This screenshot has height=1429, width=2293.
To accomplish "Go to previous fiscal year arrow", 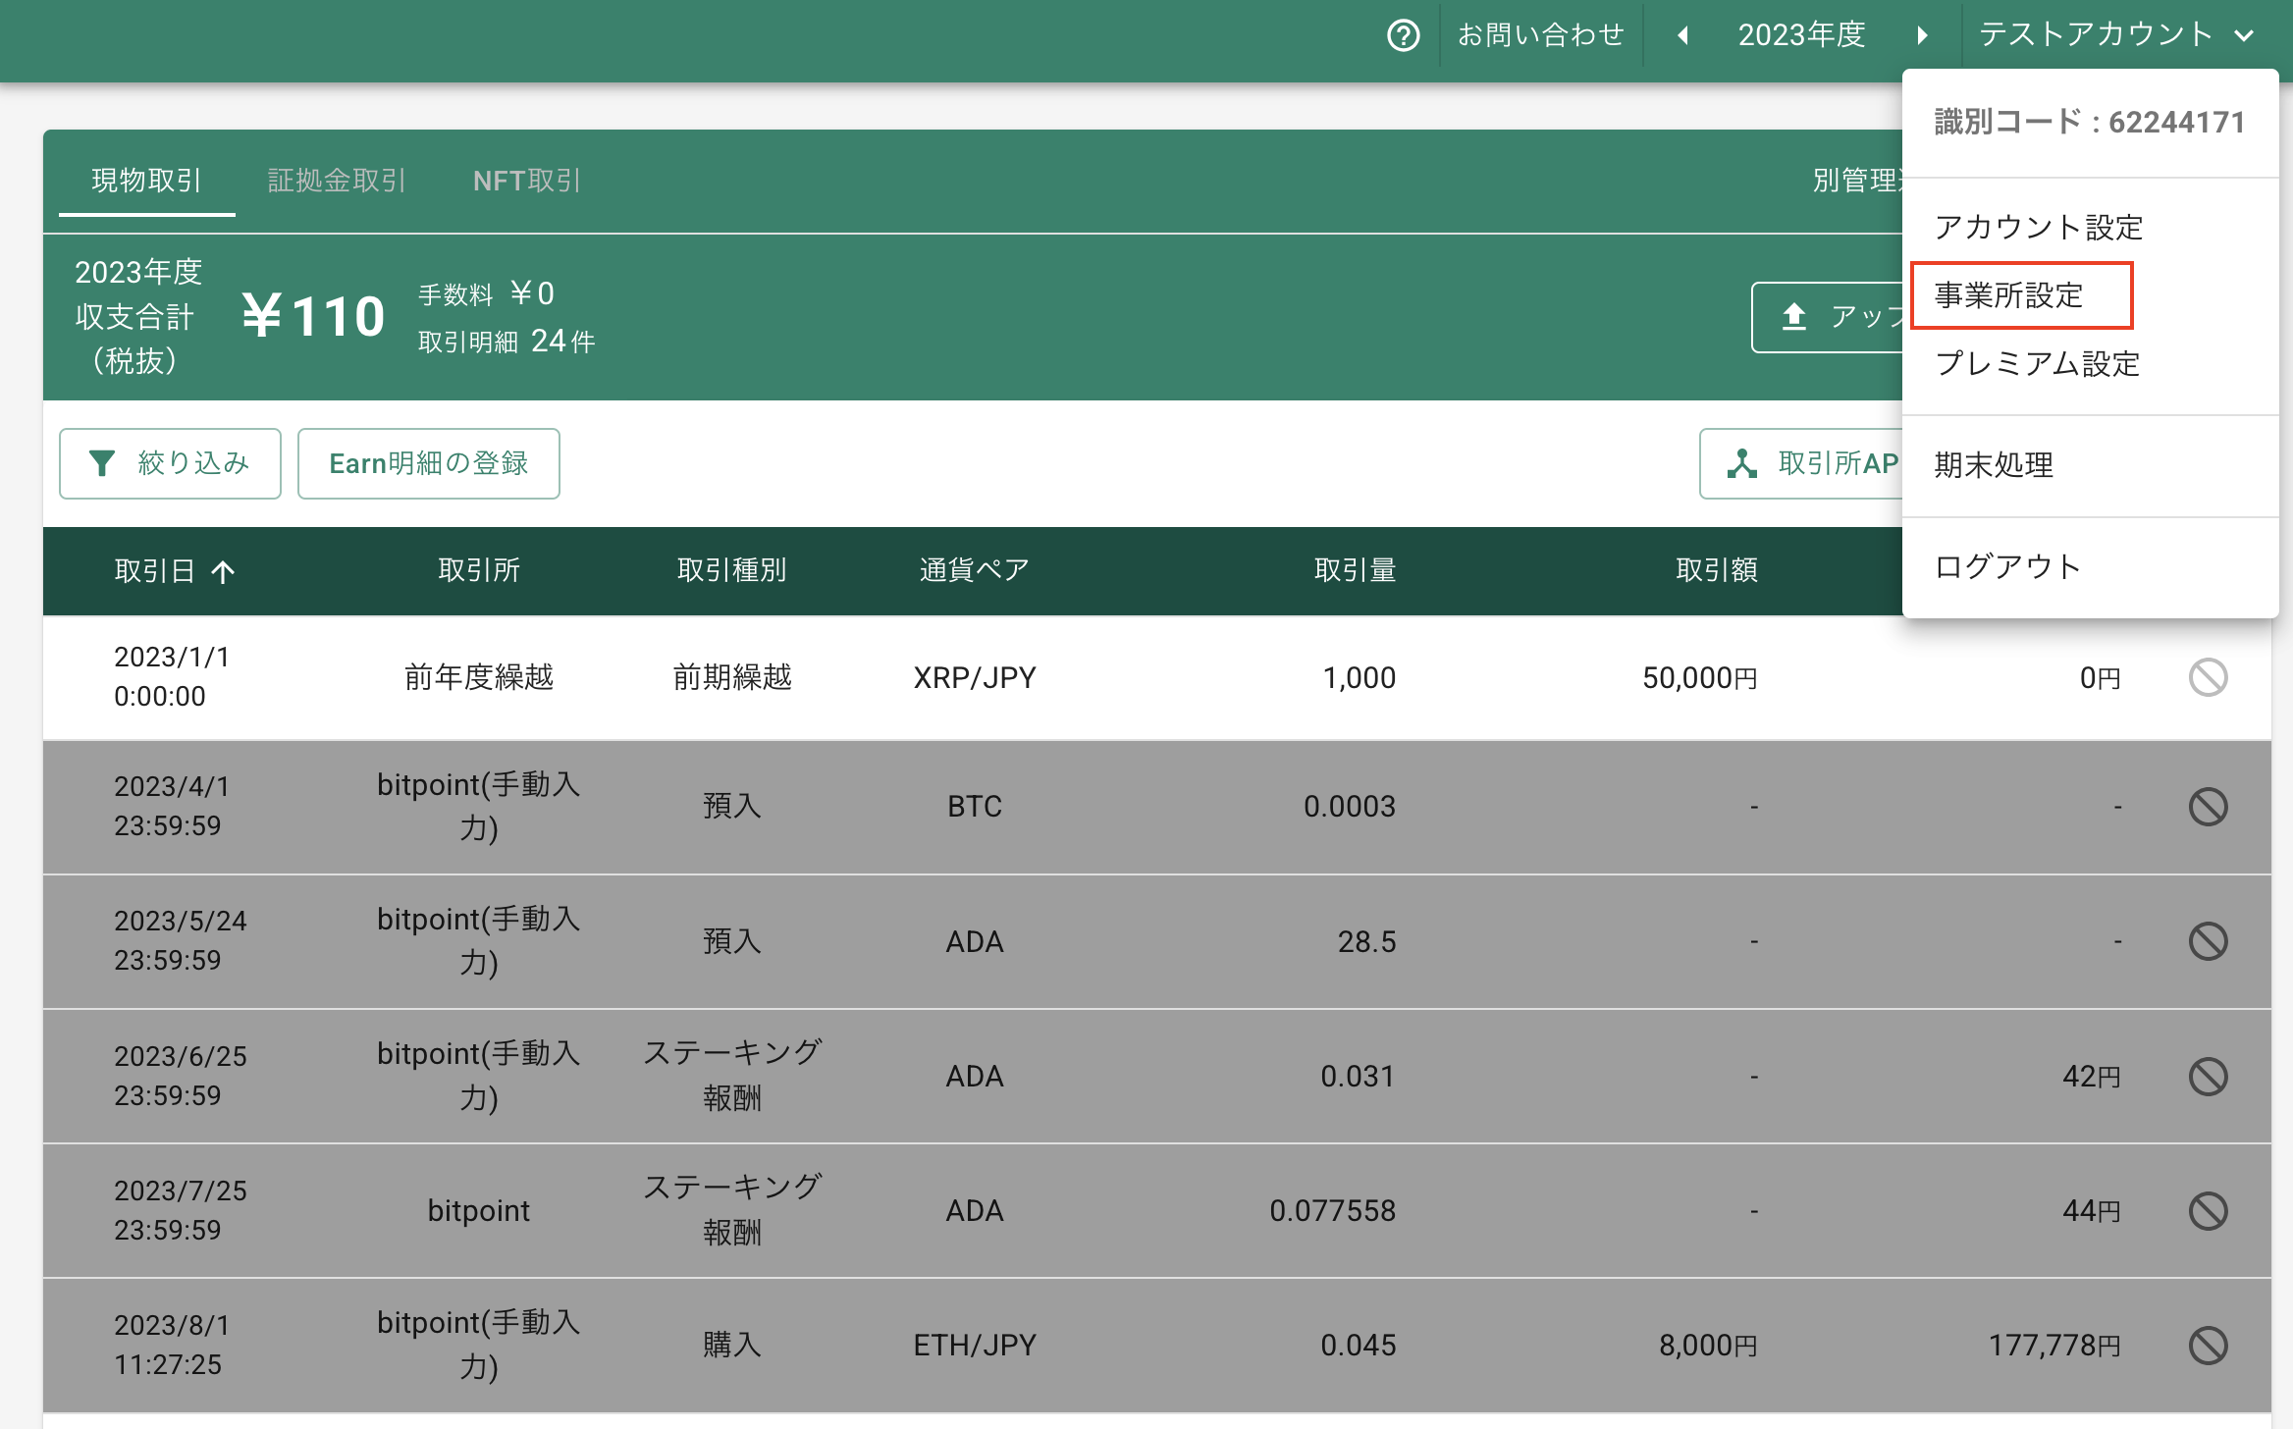I will [1682, 35].
